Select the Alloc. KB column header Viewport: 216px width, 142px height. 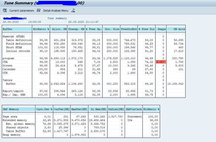tap(59, 29)
